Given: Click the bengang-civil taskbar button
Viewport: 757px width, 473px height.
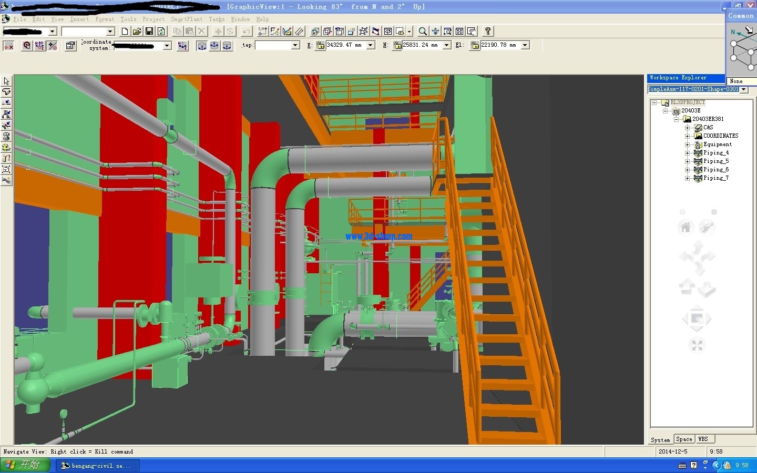Looking at the screenshot, I should [x=98, y=466].
